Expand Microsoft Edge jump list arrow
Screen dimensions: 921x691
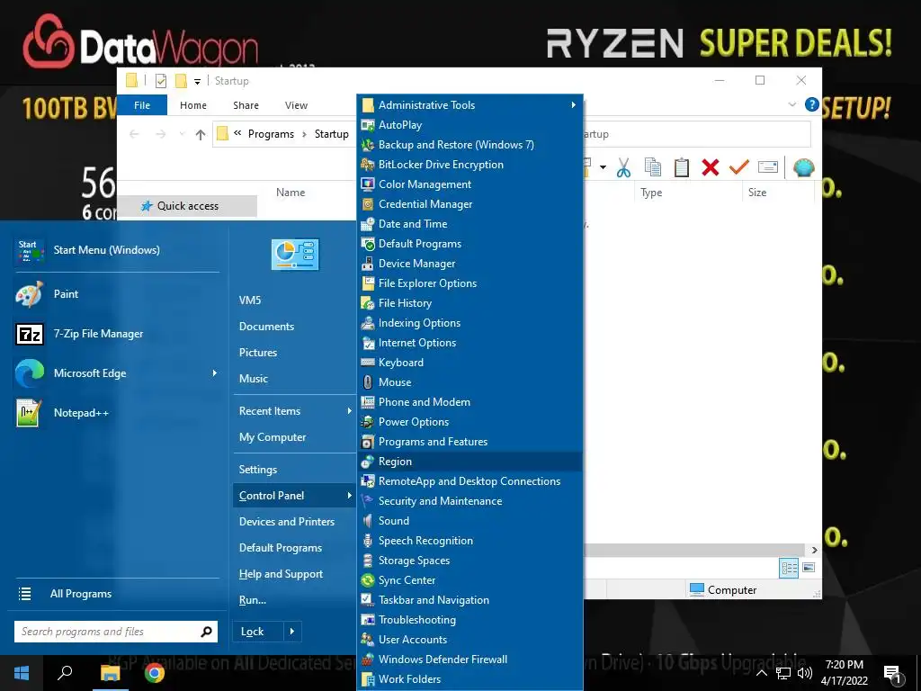point(214,373)
